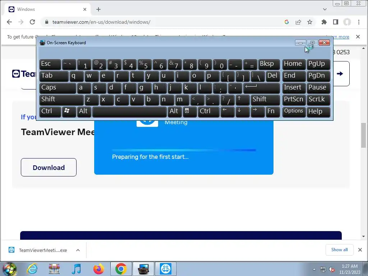The image size is (368, 276).
Task: Click the down arrow key on the keyboard
Action: pos(243,112)
